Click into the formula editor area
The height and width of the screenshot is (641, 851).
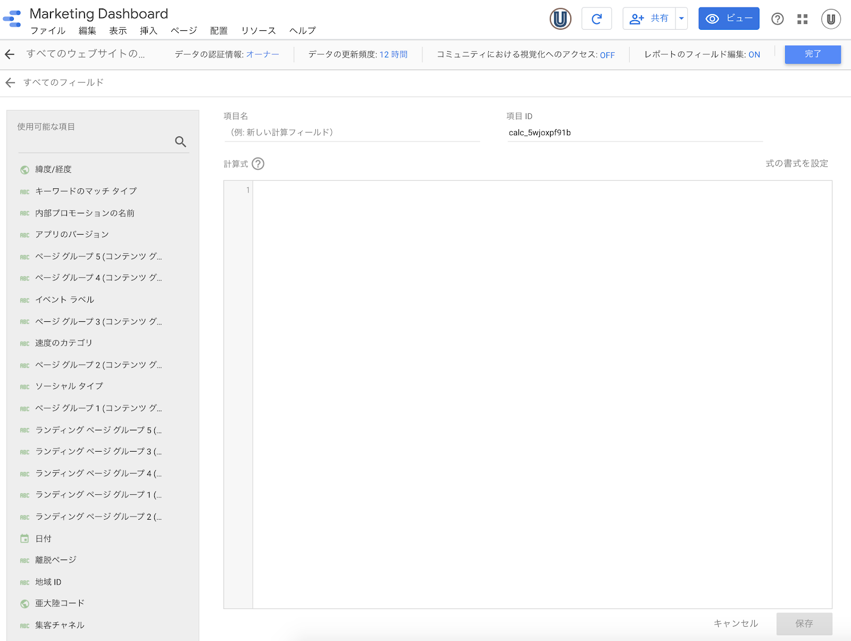coord(542,394)
